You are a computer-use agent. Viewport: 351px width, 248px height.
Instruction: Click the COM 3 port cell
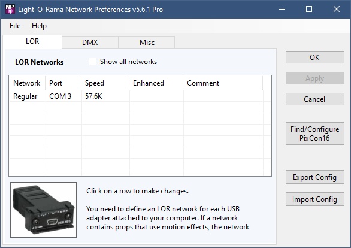pos(63,96)
